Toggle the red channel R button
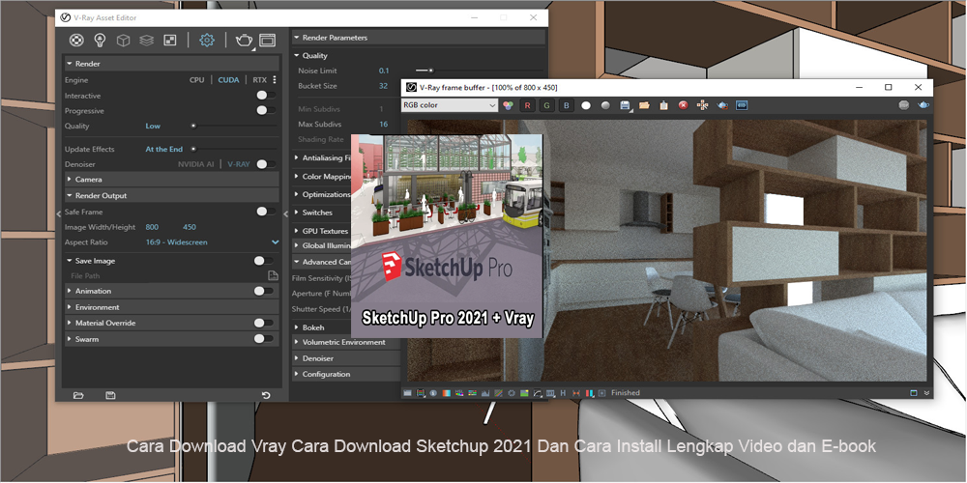The width and height of the screenshot is (967, 483). [527, 105]
